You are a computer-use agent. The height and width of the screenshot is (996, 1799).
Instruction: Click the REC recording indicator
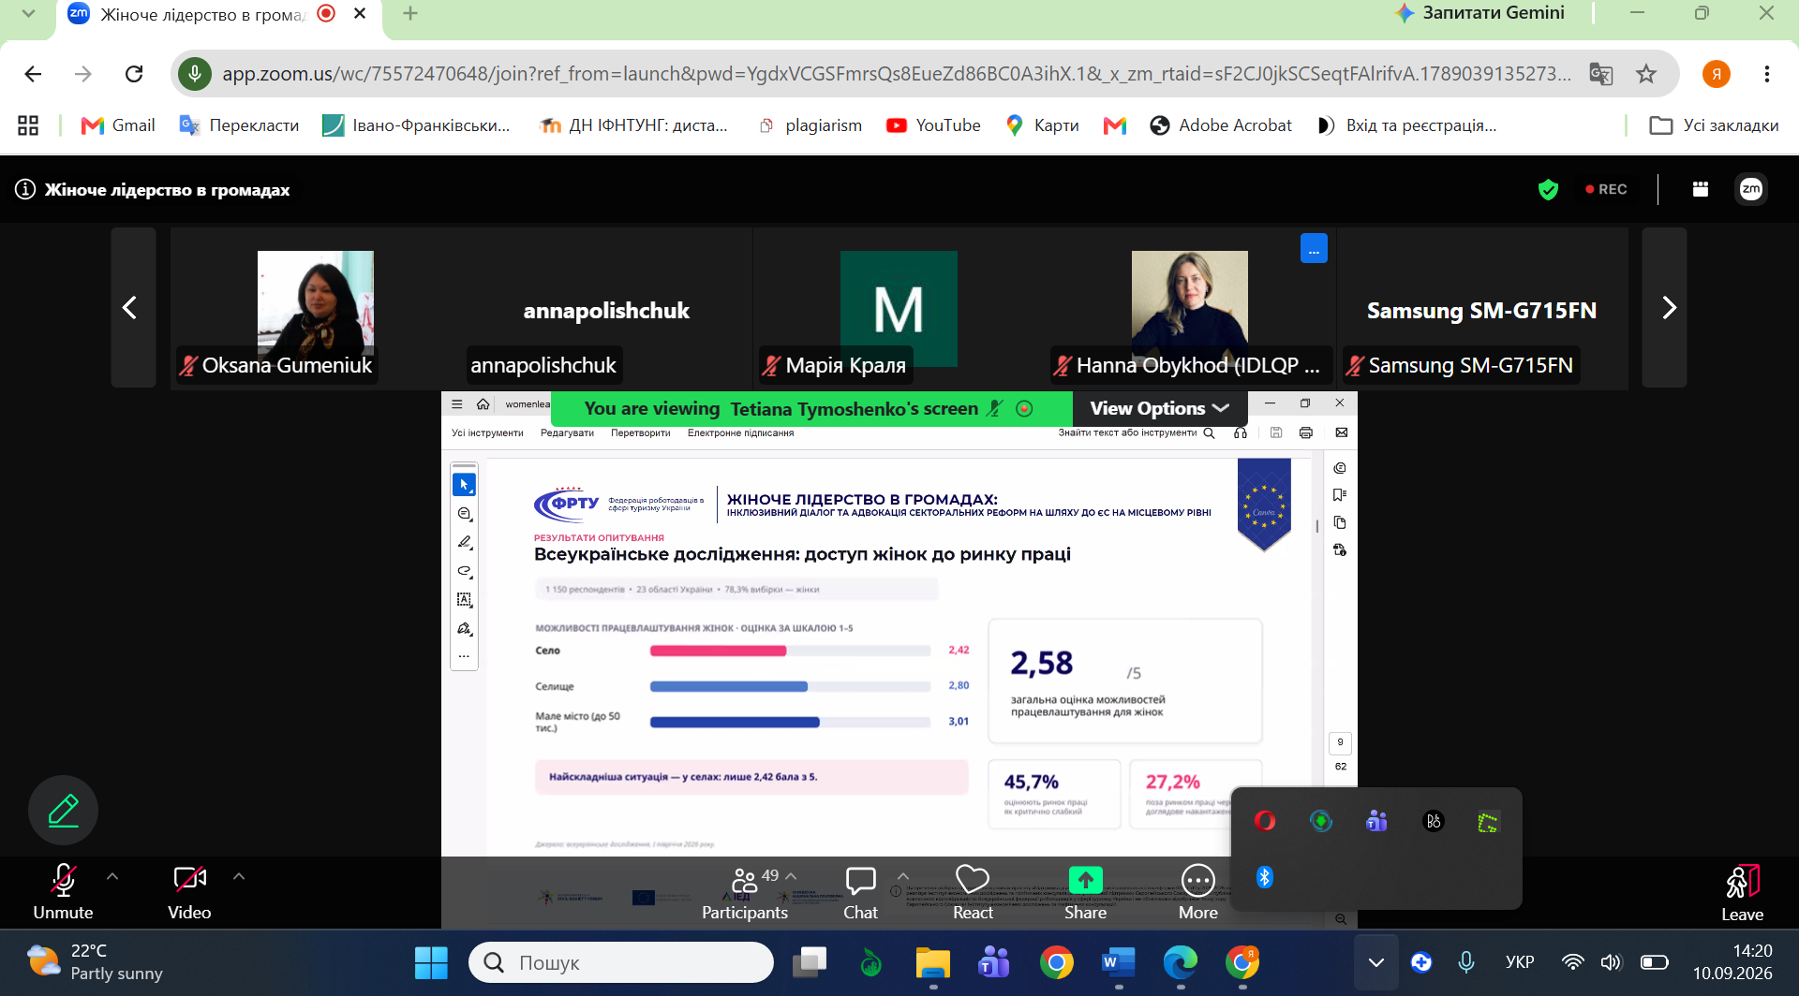[1606, 189]
